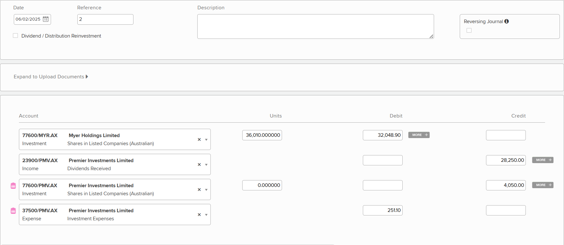Expand the Upload Documents section
Image resolution: width=564 pixels, height=245 pixels.
[51, 77]
